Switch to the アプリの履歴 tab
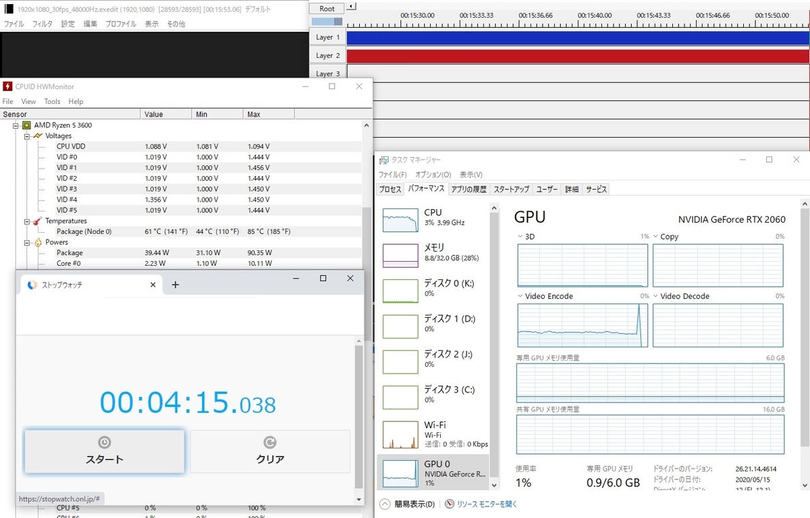This screenshot has width=810, height=518. tap(468, 190)
